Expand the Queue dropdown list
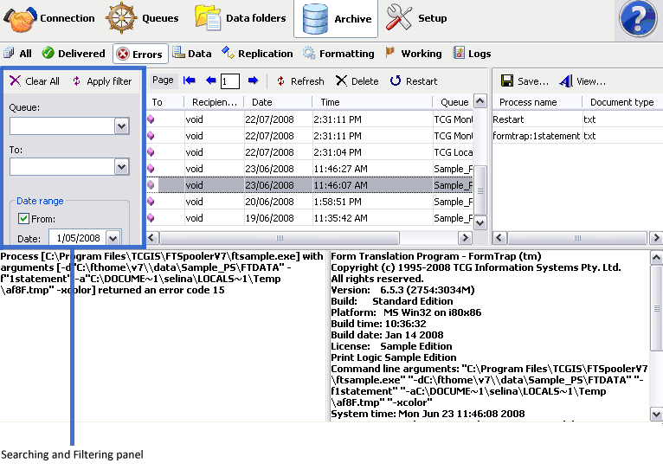Image resolution: width=663 pixels, height=476 pixels. (121, 126)
